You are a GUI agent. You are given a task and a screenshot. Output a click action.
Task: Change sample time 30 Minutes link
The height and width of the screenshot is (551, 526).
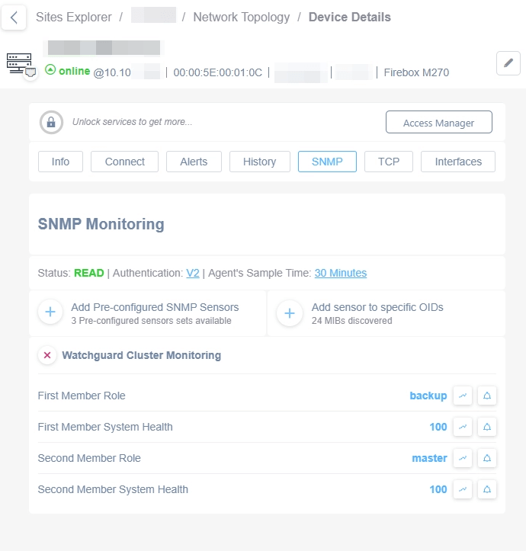coord(340,273)
